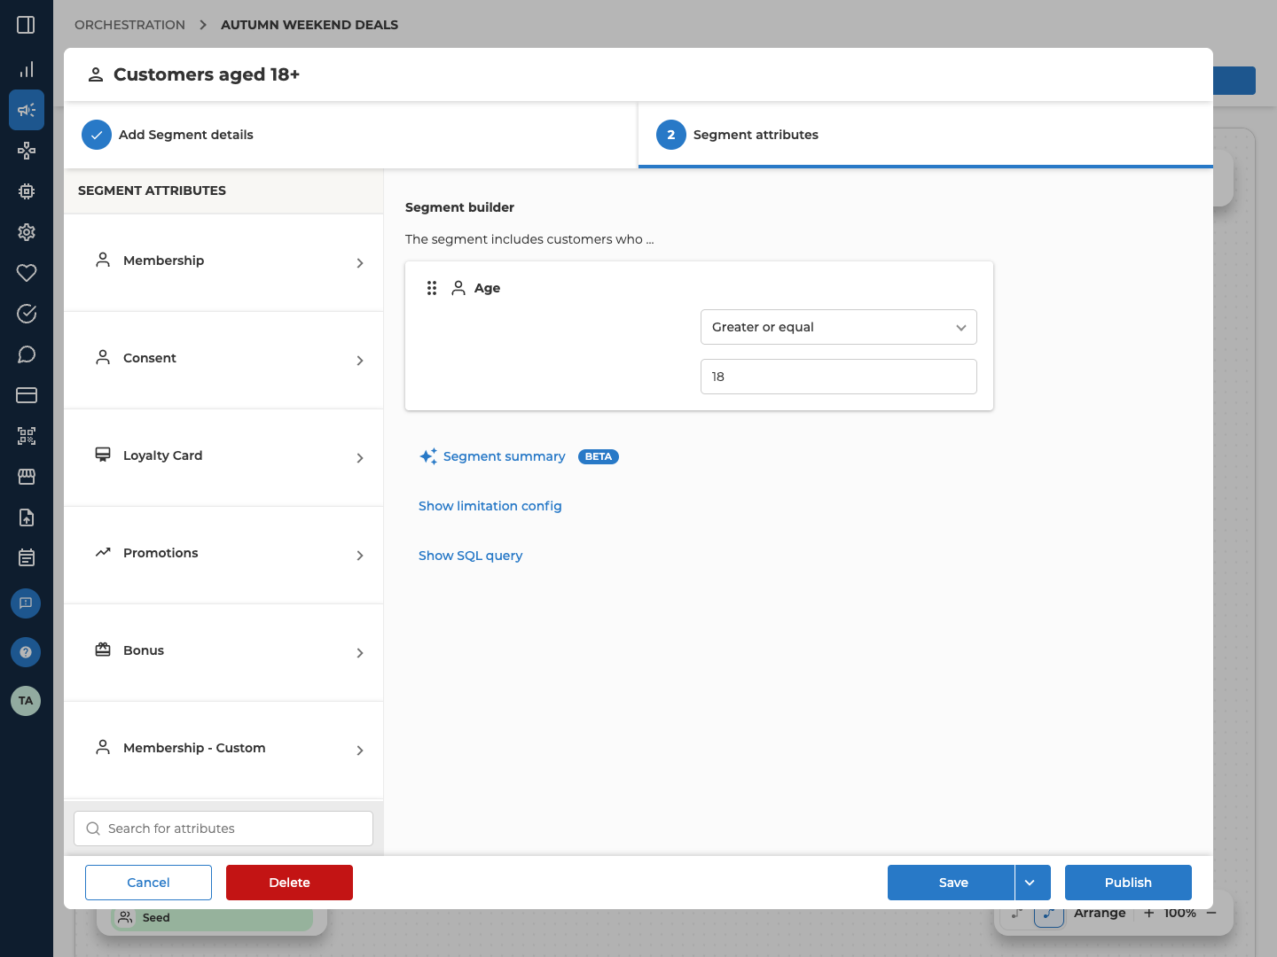Select the campaigns megaphone icon
The height and width of the screenshot is (957, 1277).
pyautogui.click(x=27, y=110)
